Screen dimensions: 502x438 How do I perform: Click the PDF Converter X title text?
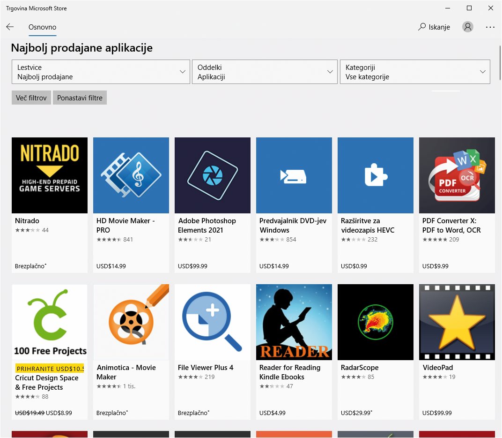pos(451,226)
